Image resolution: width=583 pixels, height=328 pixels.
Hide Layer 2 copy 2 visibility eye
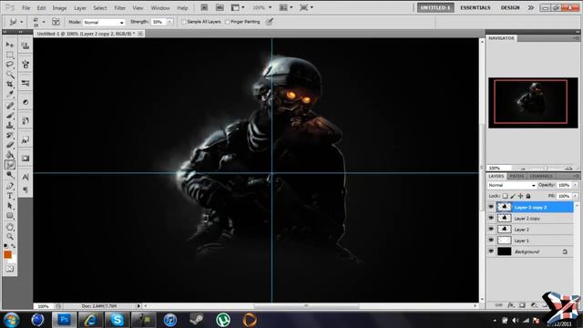tap(491, 207)
